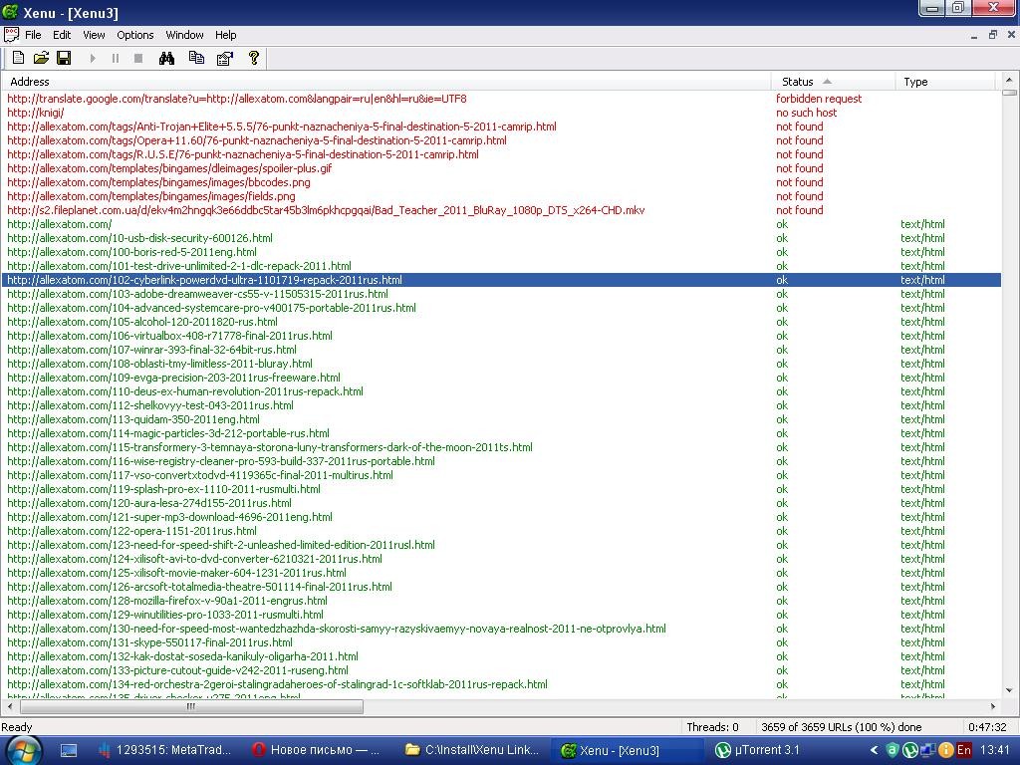Select the Anti-Trojan+Elite tags URL row
The width and height of the screenshot is (1020, 765).
(x=501, y=127)
